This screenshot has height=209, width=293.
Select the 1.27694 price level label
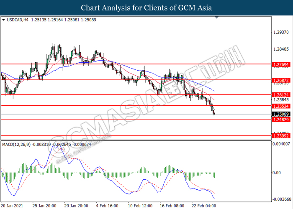tap(281, 64)
